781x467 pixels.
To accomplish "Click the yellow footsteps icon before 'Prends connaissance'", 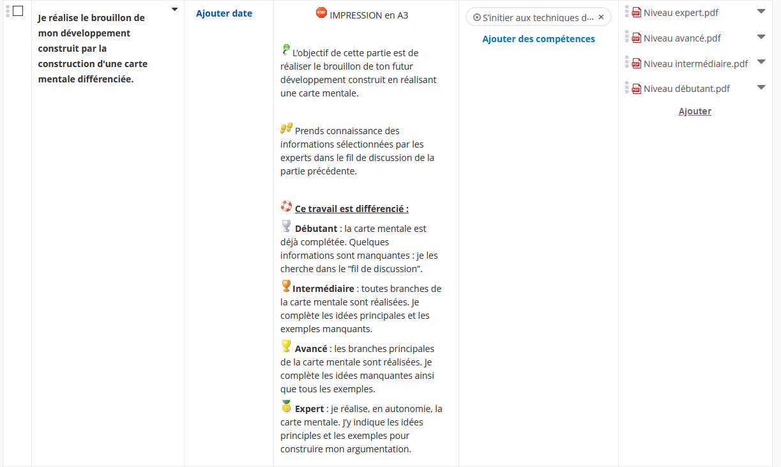I will [x=286, y=128].
